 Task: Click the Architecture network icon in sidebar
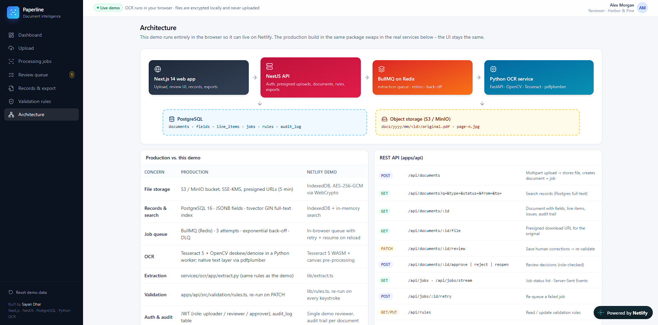tap(11, 114)
